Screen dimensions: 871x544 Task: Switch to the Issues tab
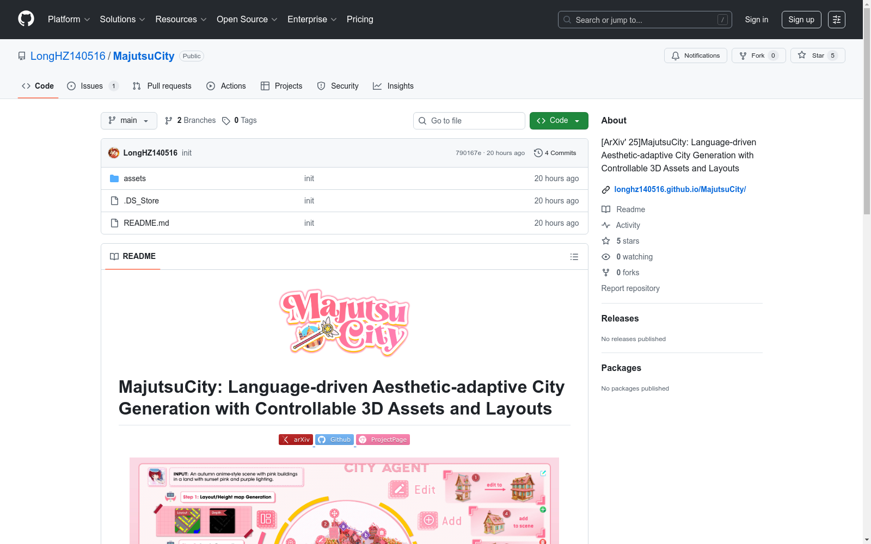[93, 86]
